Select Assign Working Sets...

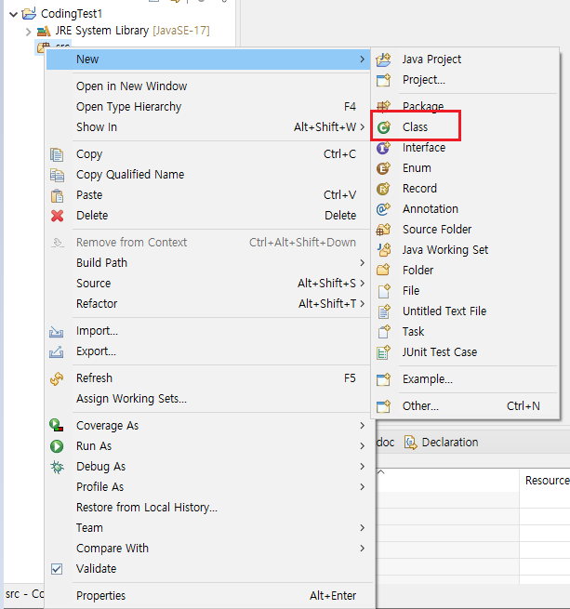(x=208, y=399)
